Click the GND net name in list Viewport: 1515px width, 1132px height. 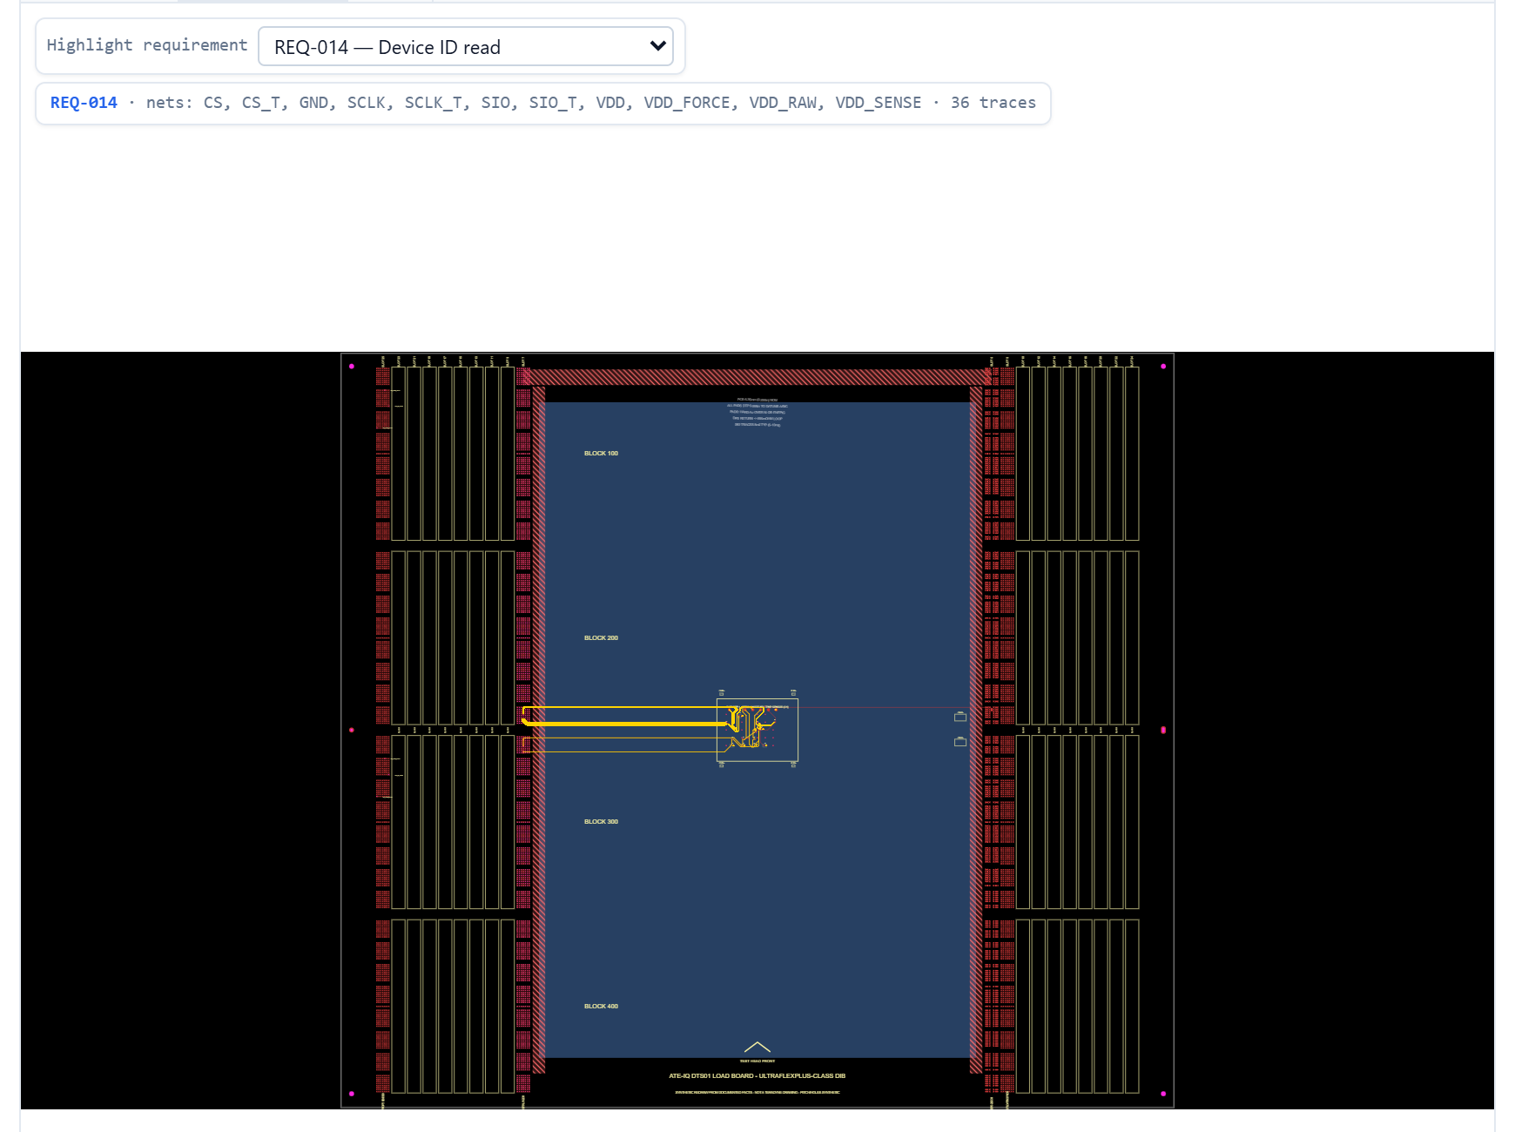[x=313, y=103]
